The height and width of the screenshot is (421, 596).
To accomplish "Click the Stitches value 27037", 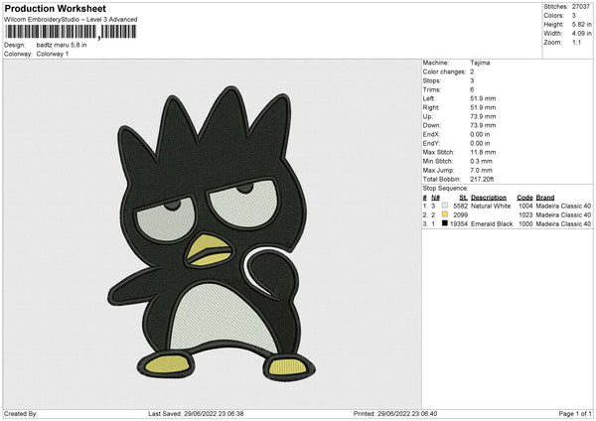I will (581, 7).
